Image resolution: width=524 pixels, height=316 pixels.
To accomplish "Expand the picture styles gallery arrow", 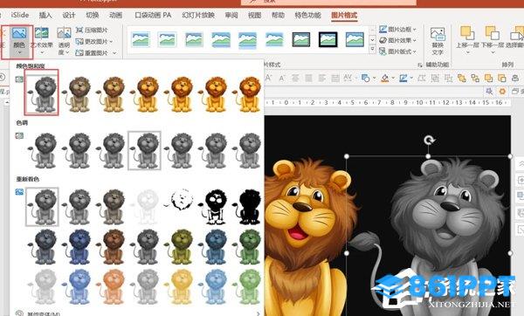I will [373, 50].
